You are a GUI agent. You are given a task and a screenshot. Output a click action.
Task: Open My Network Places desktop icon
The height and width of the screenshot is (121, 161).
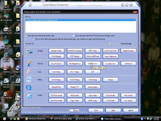pyautogui.click(x=6, y=44)
